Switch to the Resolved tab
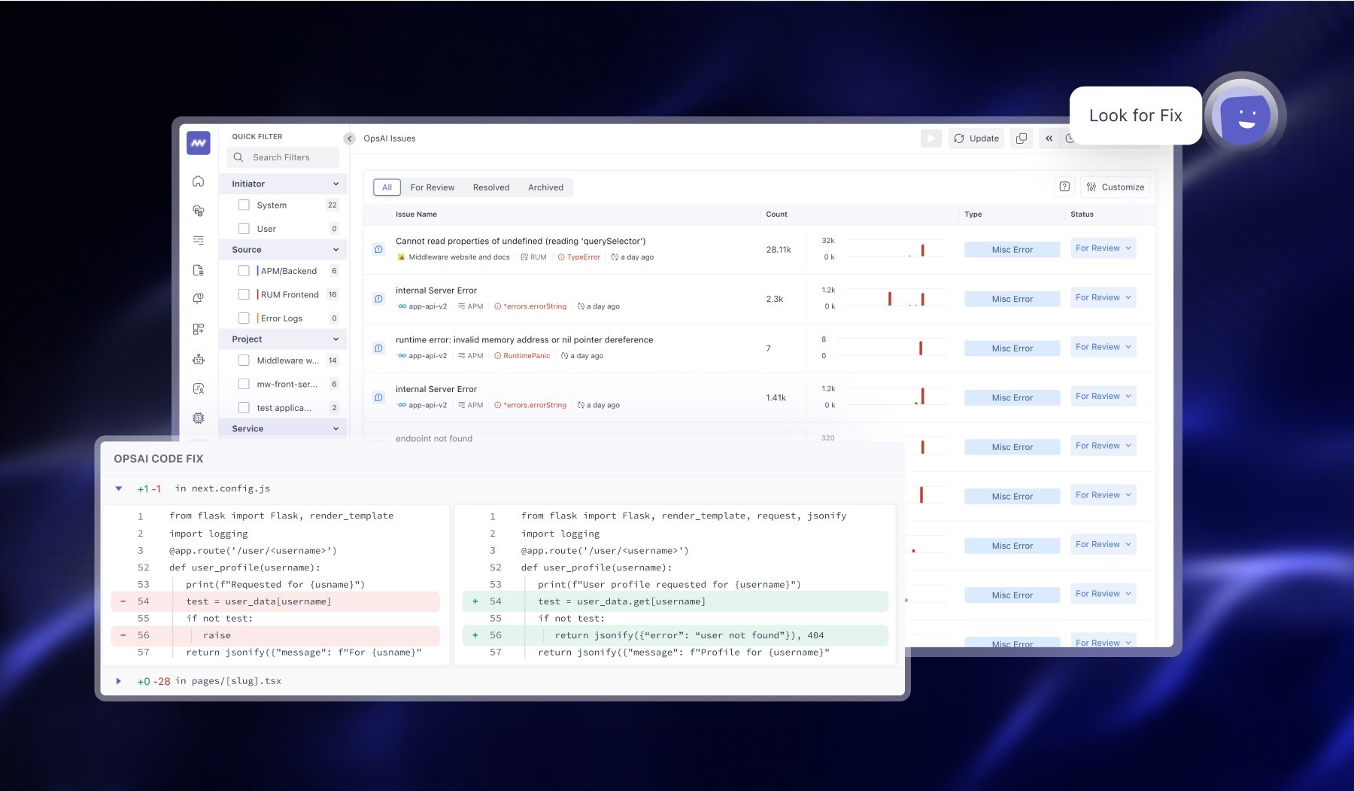The image size is (1354, 791). pos(490,187)
